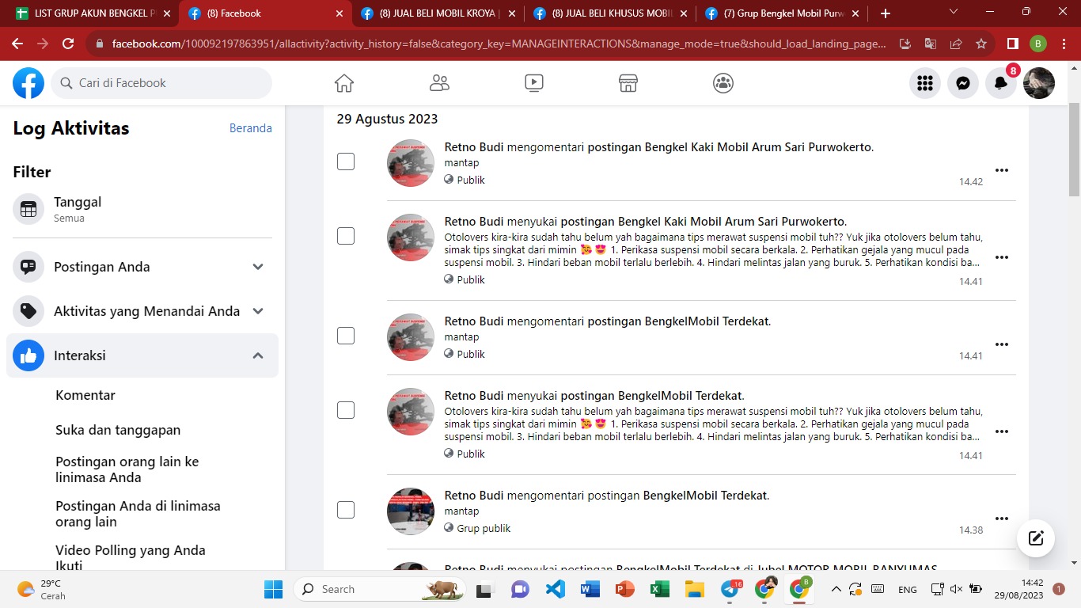
Task: Click the Chrome address bar URL
Action: 499,44
